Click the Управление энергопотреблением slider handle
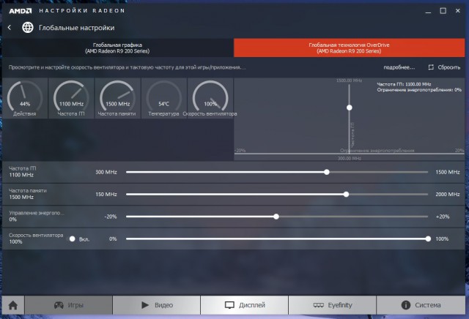 coord(276,217)
